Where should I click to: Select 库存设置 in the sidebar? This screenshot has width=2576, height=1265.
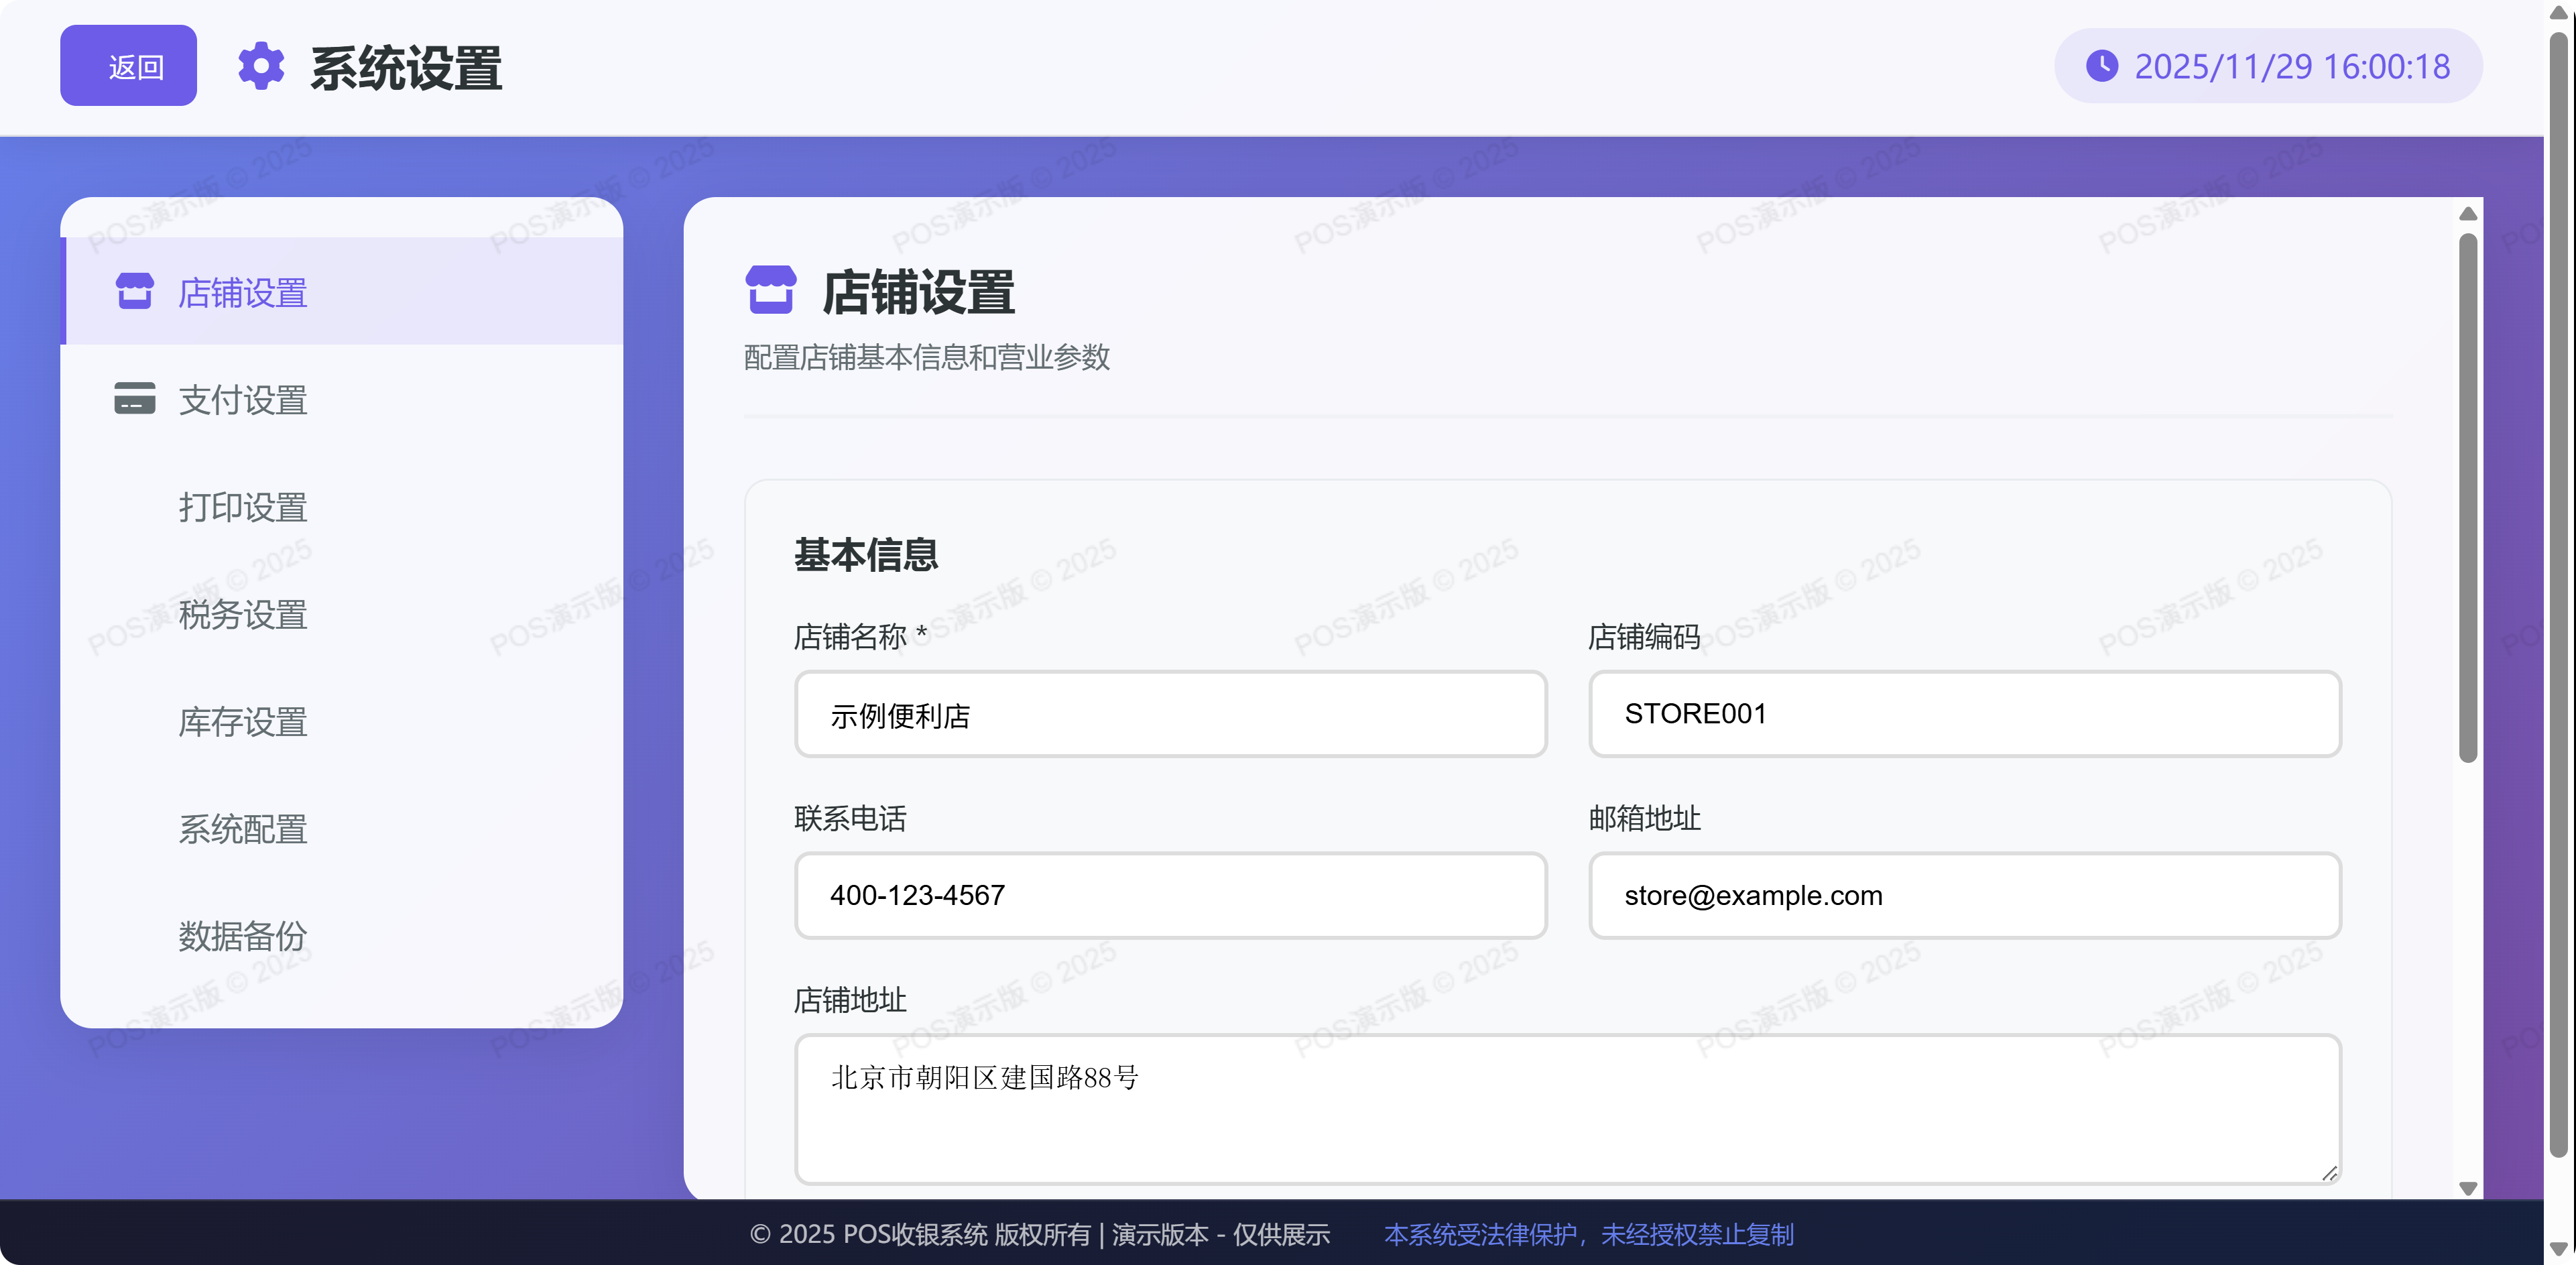[x=243, y=723]
